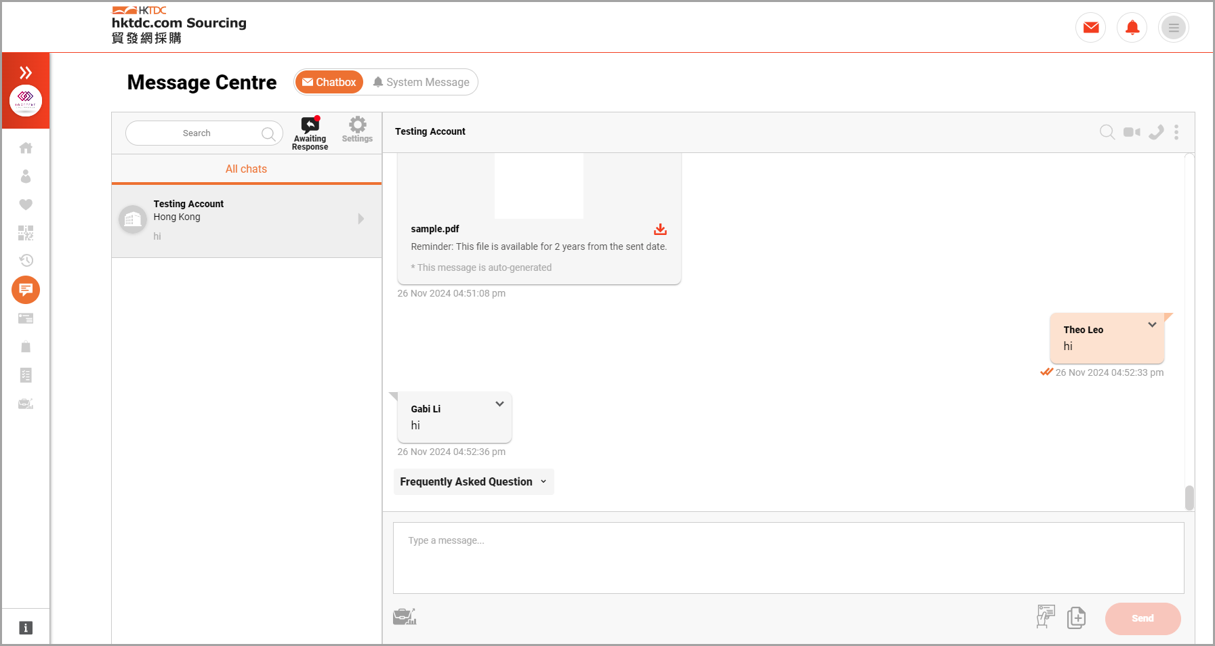This screenshot has height=646, width=1215.
Task: Open chat Settings gear icon
Action: 357,129
